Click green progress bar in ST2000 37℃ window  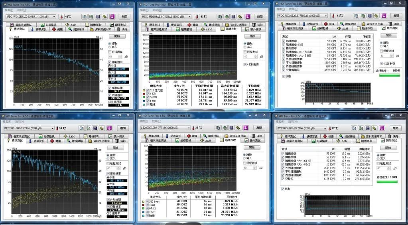point(387,182)
